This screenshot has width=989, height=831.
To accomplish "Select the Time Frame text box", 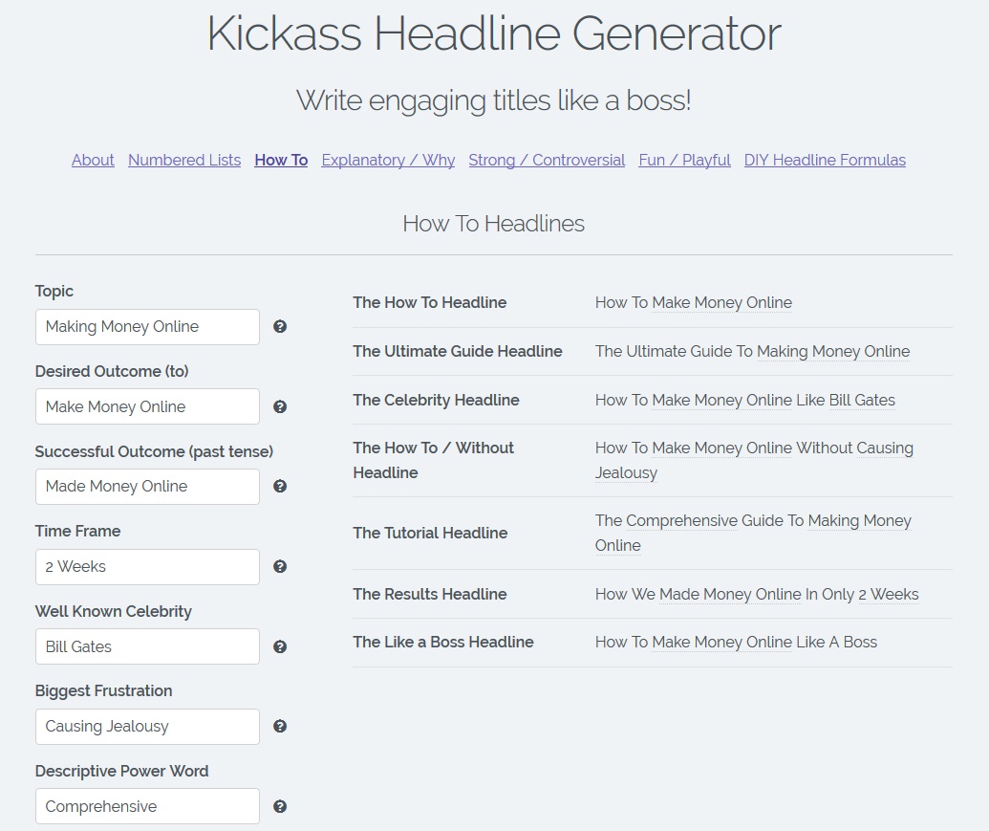I will coord(146,566).
